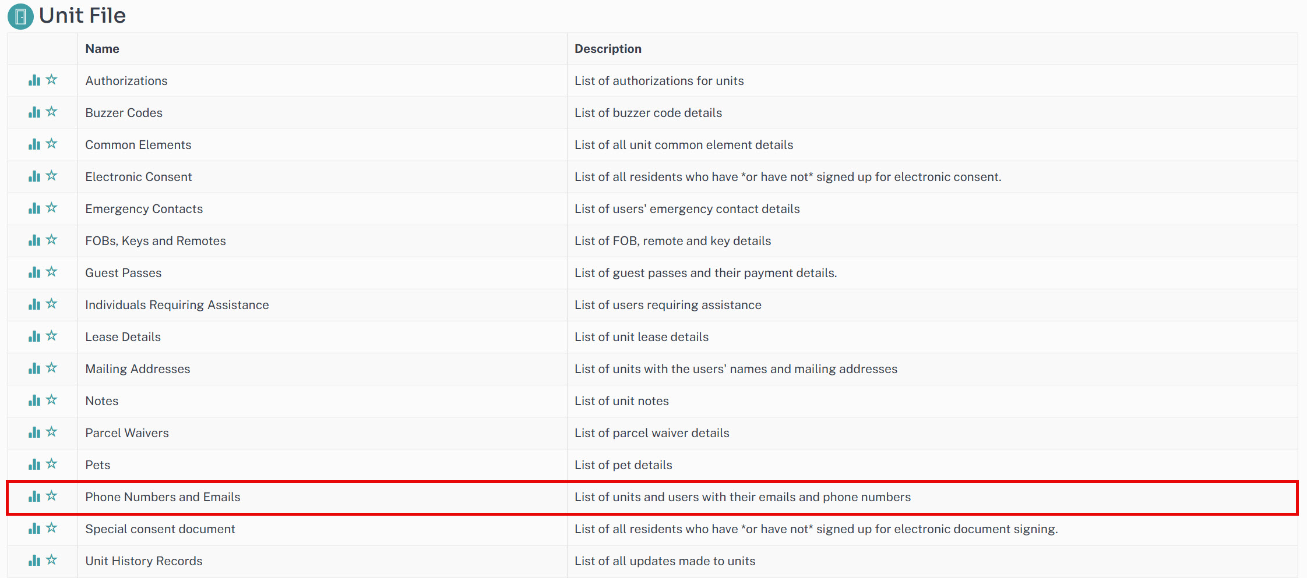Click description 'List of parcel waiver details'
Screen dimensions: 1307x578
[x=652, y=433]
